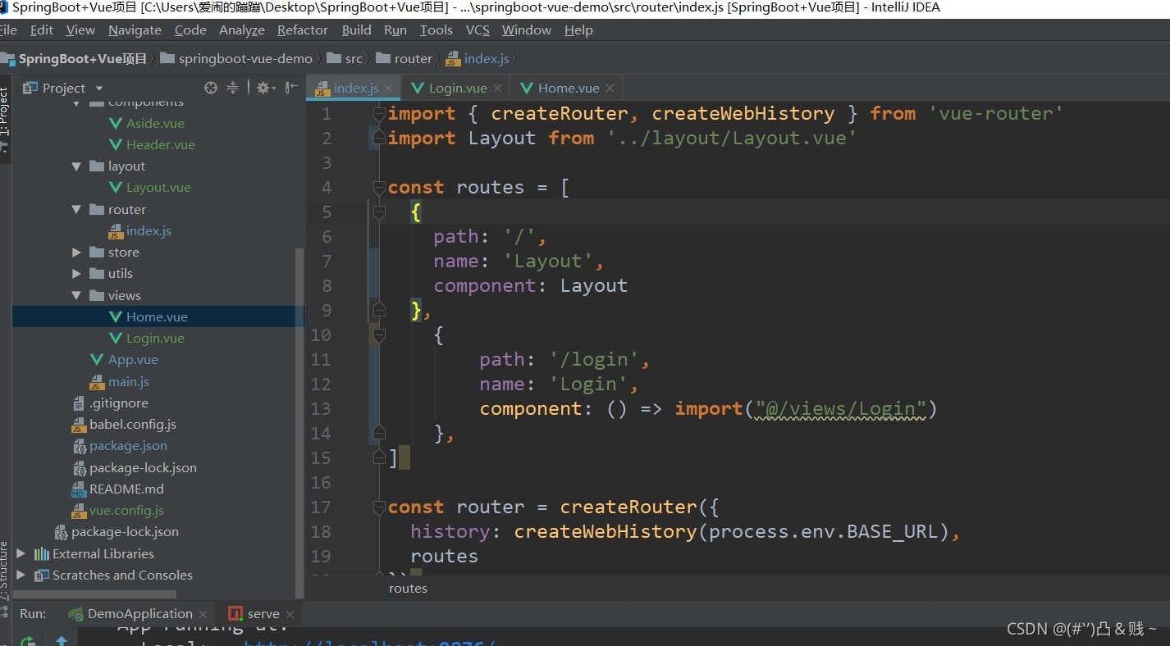Viewport: 1170px width, 646px height.
Task: Close the index.js editor tab
Action: tap(389, 89)
